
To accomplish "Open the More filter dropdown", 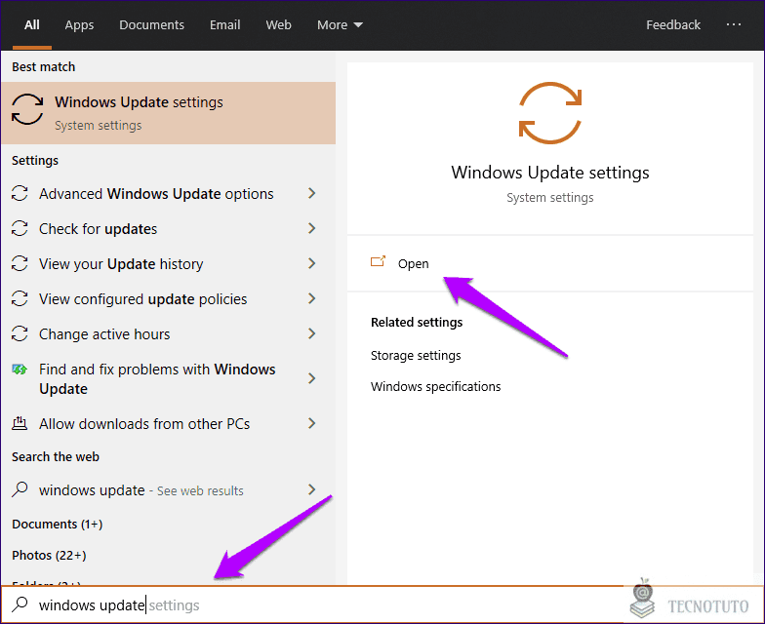I will [x=340, y=25].
